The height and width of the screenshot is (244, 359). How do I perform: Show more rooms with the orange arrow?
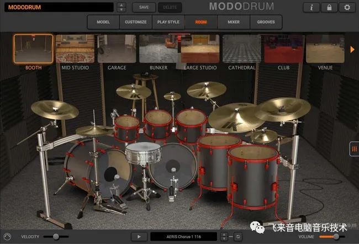click(x=352, y=50)
